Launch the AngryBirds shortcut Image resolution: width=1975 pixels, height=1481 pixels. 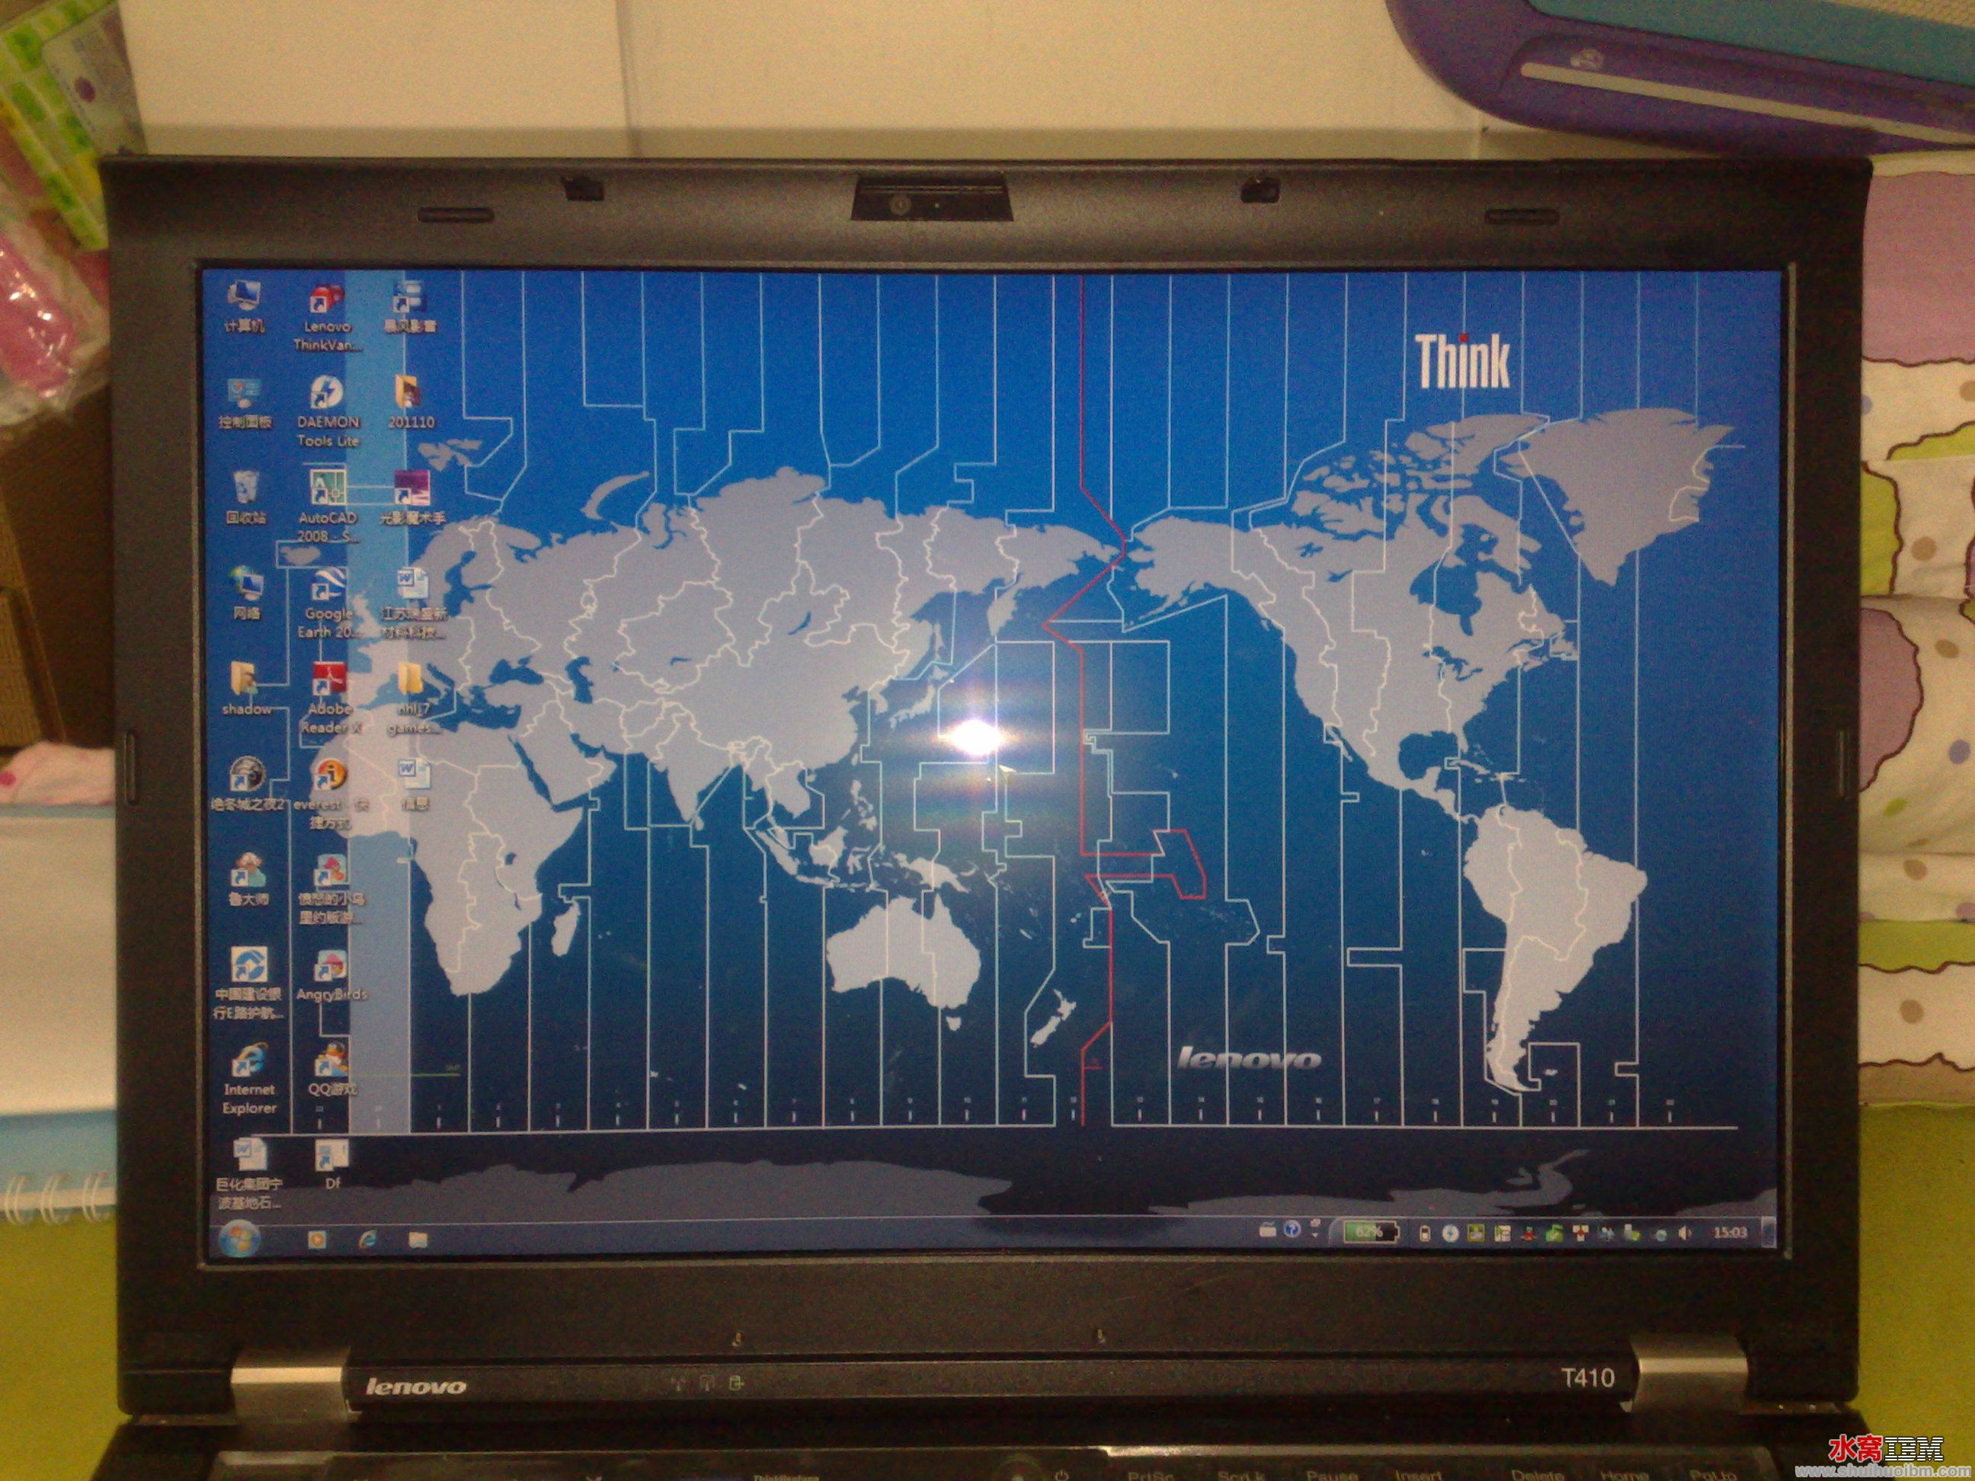click(331, 975)
